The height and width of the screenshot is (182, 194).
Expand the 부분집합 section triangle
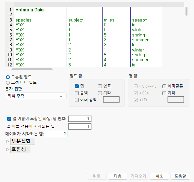tap(8, 141)
